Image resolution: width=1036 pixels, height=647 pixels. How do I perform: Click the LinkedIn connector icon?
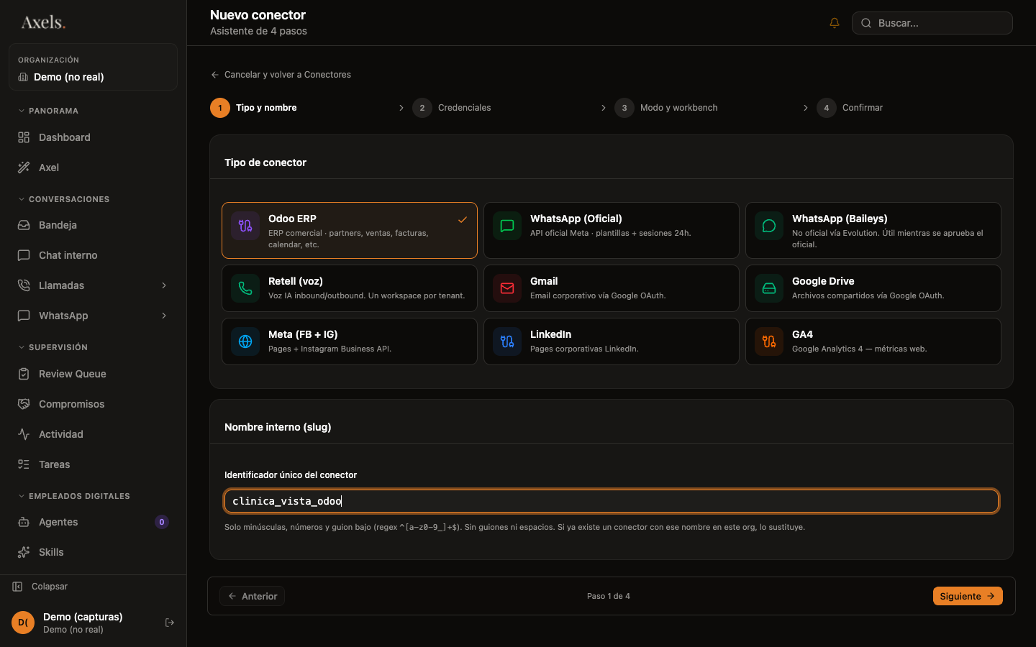(507, 341)
